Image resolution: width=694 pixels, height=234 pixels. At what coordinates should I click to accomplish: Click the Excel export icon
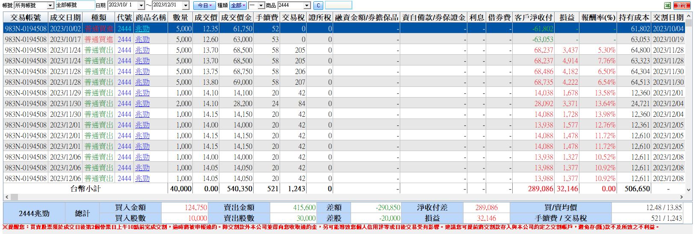pyautogui.click(x=667, y=6)
